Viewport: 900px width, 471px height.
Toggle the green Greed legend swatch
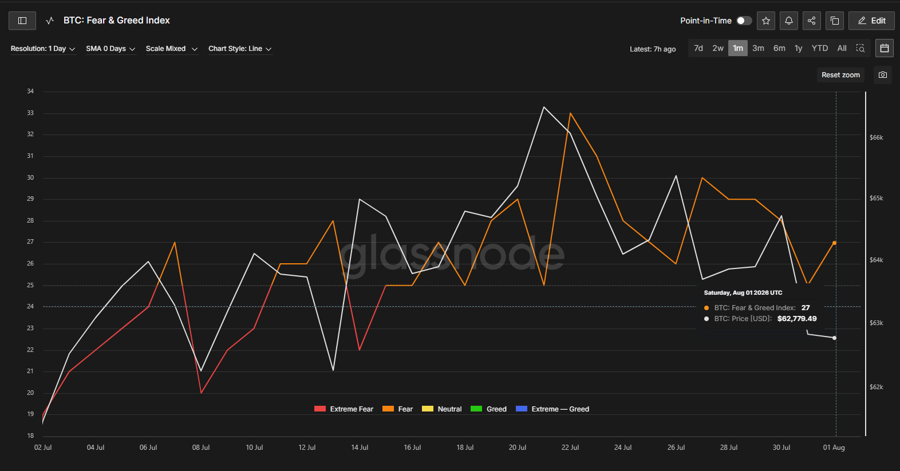[x=476, y=409]
